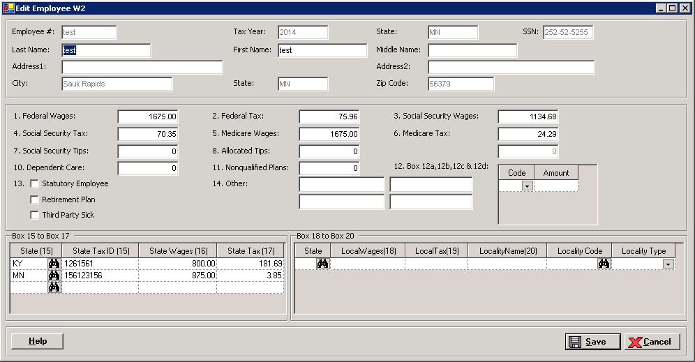Focus the First Name field
The image size is (695, 362).
(322, 50)
